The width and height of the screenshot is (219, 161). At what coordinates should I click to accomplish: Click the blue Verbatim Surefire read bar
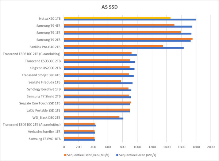(80, 133)
